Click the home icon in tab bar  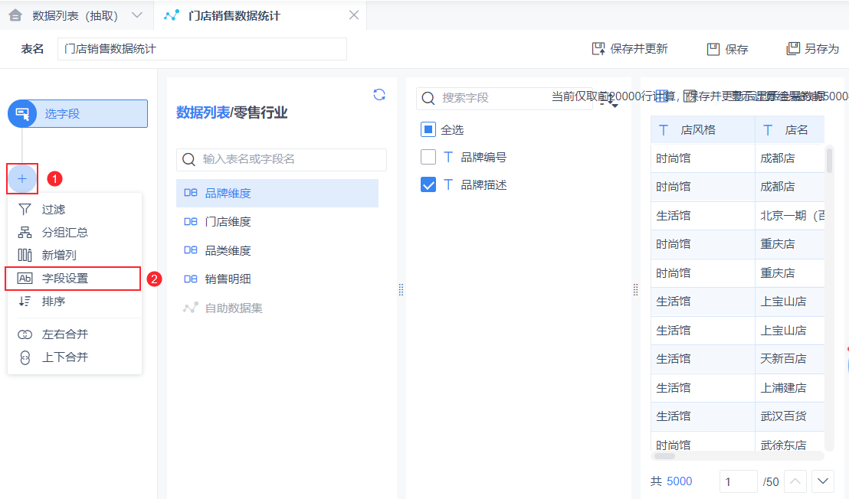pos(15,15)
